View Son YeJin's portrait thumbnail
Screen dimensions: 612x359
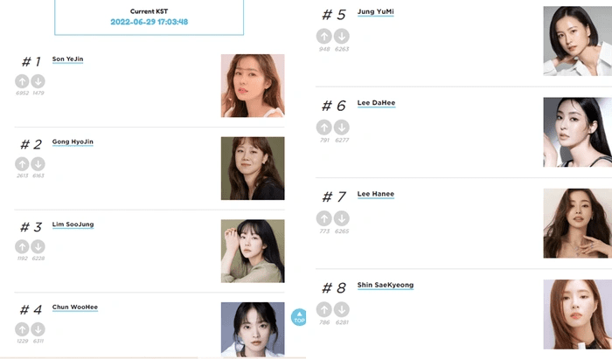pos(253,86)
